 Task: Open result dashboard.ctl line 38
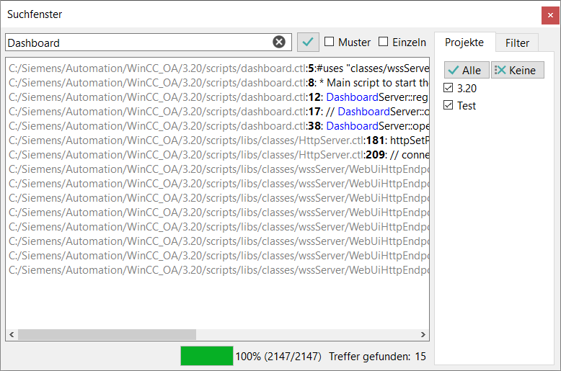pyautogui.click(x=218, y=126)
